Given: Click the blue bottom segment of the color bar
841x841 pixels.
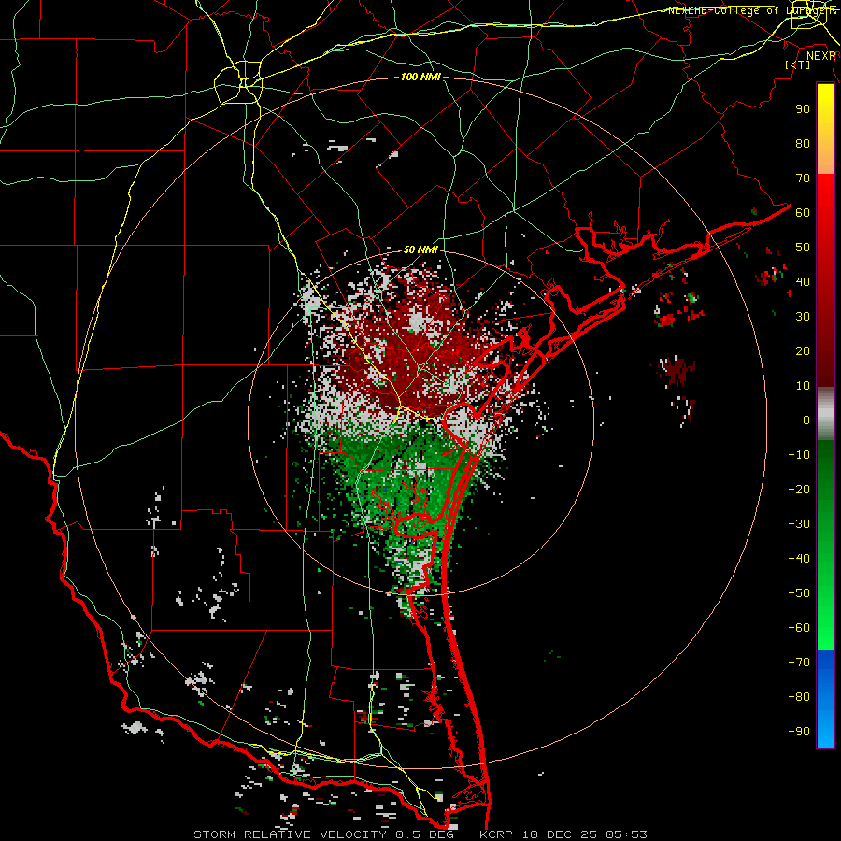Looking at the screenshot, I should click(825, 699).
